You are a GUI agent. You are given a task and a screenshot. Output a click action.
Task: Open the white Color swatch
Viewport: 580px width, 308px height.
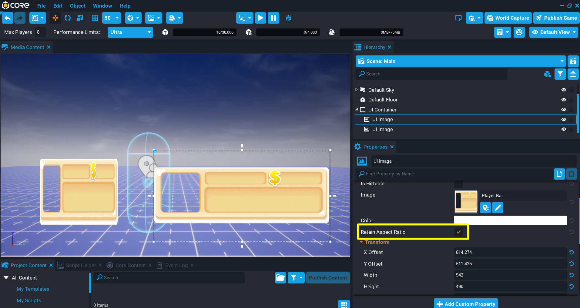[510, 220]
